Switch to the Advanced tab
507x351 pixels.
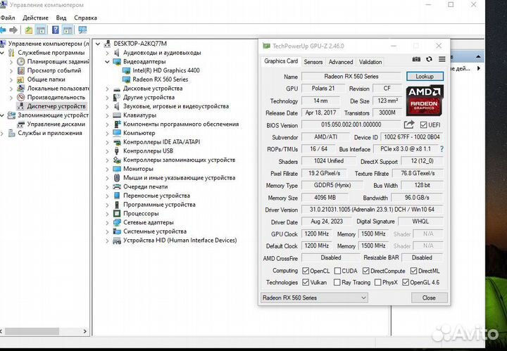[x=341, y=62]
